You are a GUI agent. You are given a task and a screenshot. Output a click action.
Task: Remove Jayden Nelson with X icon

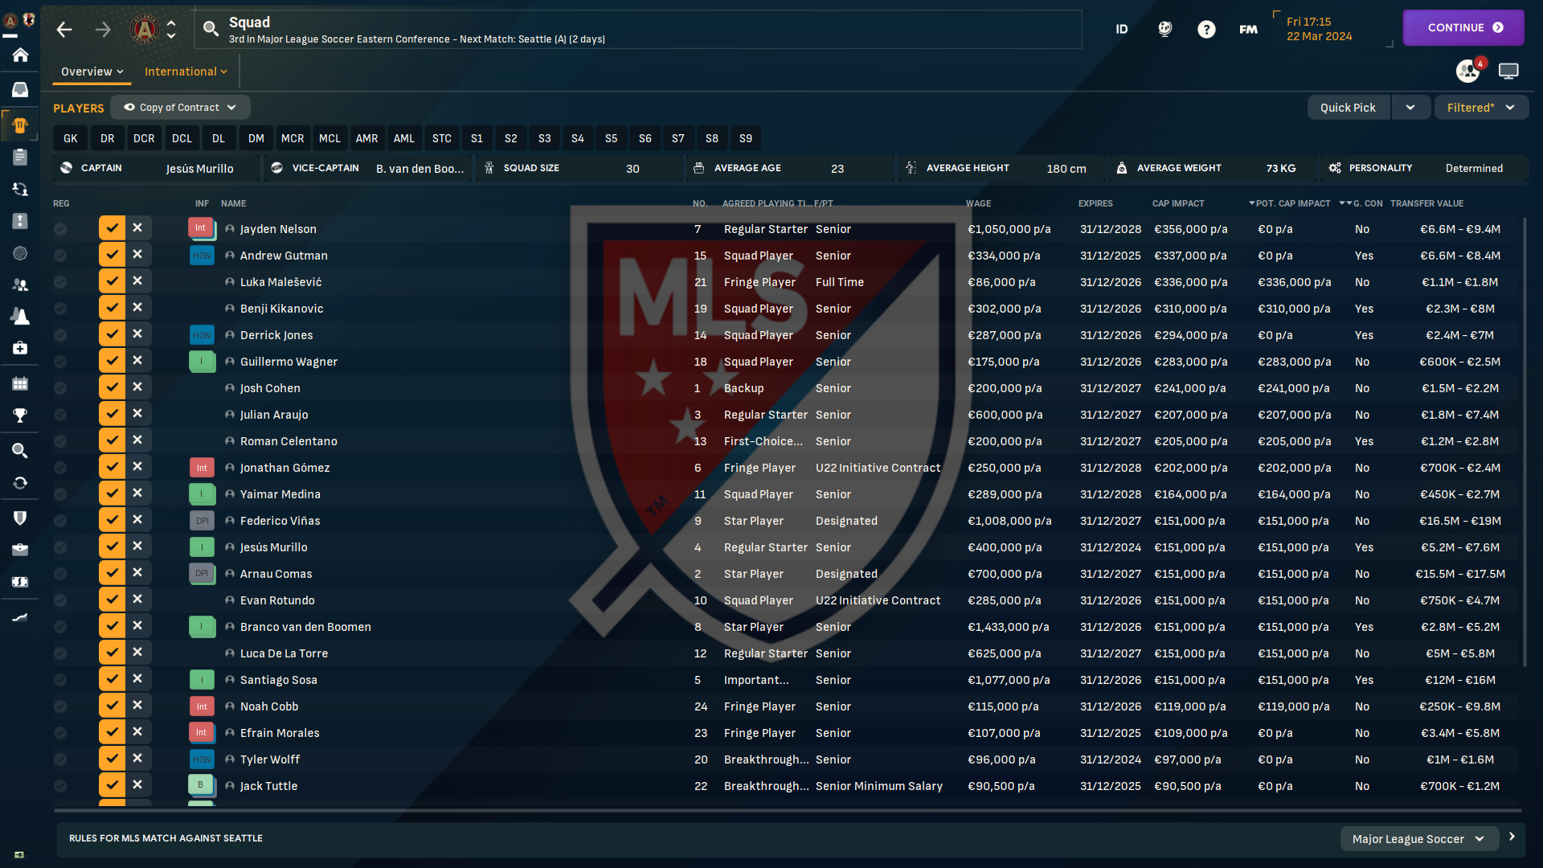[x=137, y=228]
